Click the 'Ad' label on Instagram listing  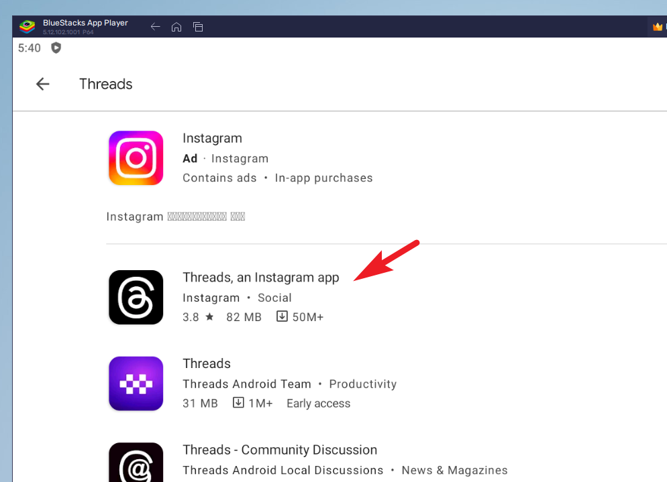pyautogui.click(x=190, y=158)
